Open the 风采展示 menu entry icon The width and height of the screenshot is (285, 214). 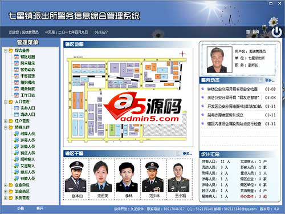[17, 63]
